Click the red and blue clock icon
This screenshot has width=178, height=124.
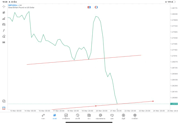click(x=96, y=7)
